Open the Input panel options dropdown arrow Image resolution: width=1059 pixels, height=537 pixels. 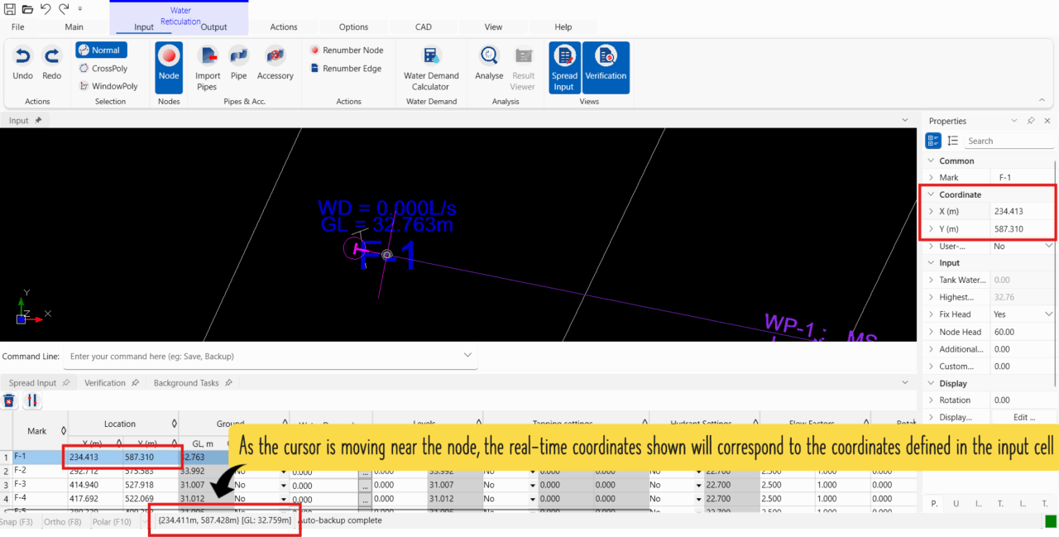[904, 121]
